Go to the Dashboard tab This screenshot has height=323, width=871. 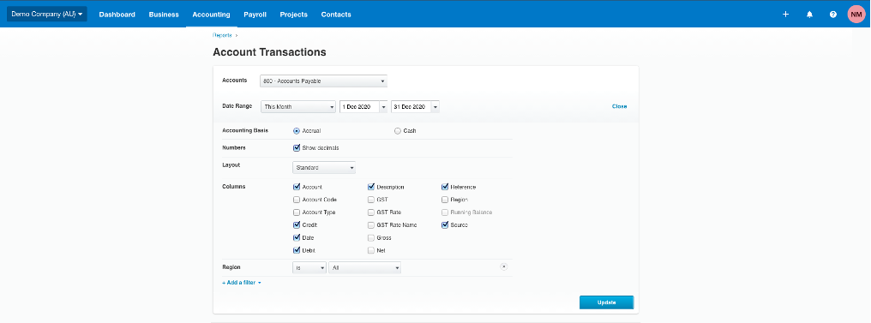[x=117, y=15]
